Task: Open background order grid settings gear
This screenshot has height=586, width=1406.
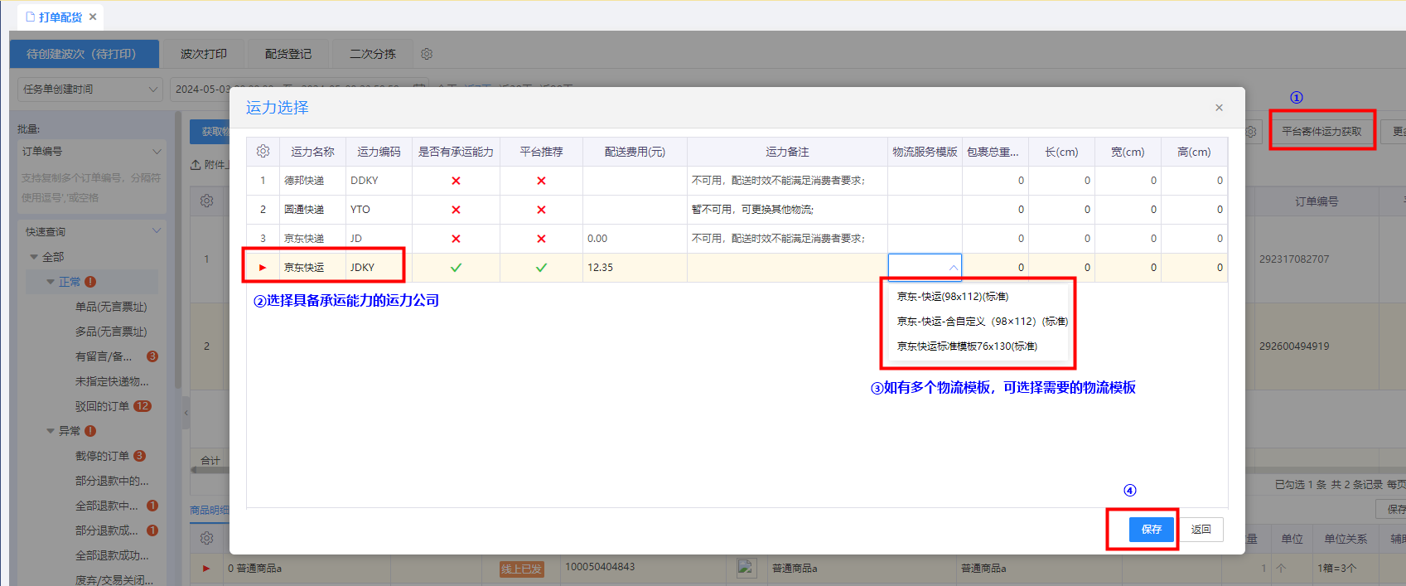Action: (207, 201)
